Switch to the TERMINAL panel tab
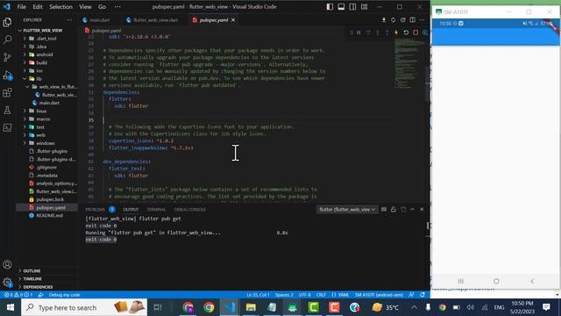 (x=156, y=209)
